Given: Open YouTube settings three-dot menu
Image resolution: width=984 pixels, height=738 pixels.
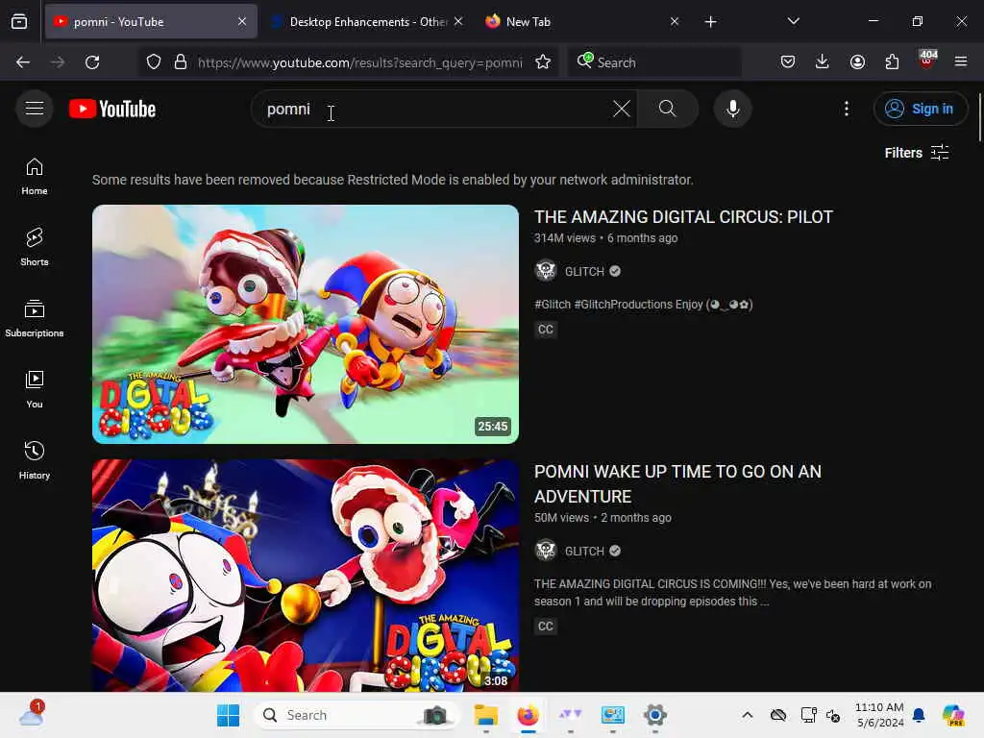Looking at the screenshot, I should coord(847,109).
